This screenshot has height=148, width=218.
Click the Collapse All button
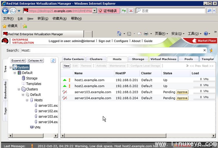35,61
